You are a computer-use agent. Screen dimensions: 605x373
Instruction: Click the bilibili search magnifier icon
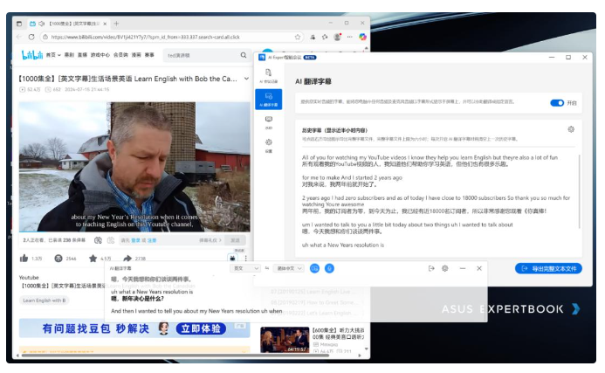(x=244, y=55)
